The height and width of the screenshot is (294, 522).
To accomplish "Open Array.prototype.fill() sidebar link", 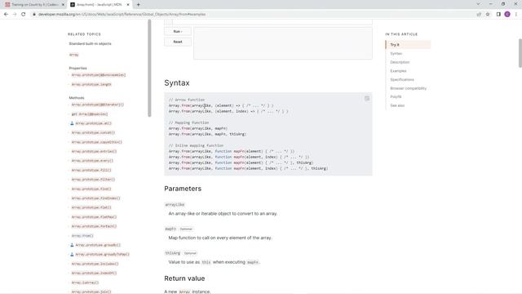I will click(91, 170).
